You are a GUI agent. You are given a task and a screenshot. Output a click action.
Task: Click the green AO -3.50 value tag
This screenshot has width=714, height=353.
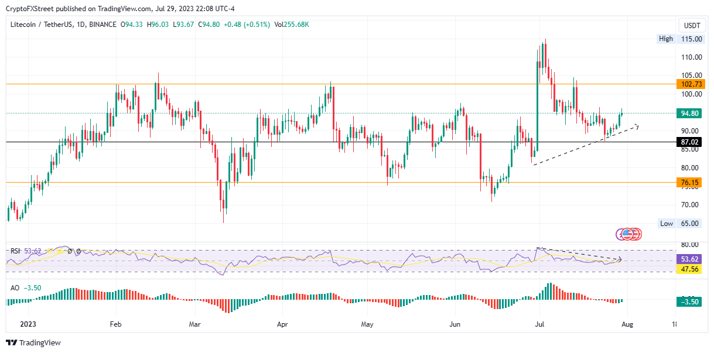689,302
